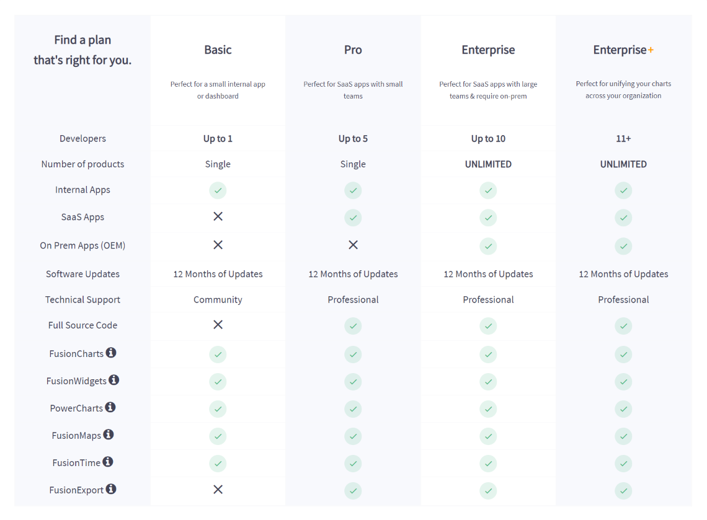The image size is (707, 520).
Task: Click the FusionExport info icon
Action: coord(111,489)
